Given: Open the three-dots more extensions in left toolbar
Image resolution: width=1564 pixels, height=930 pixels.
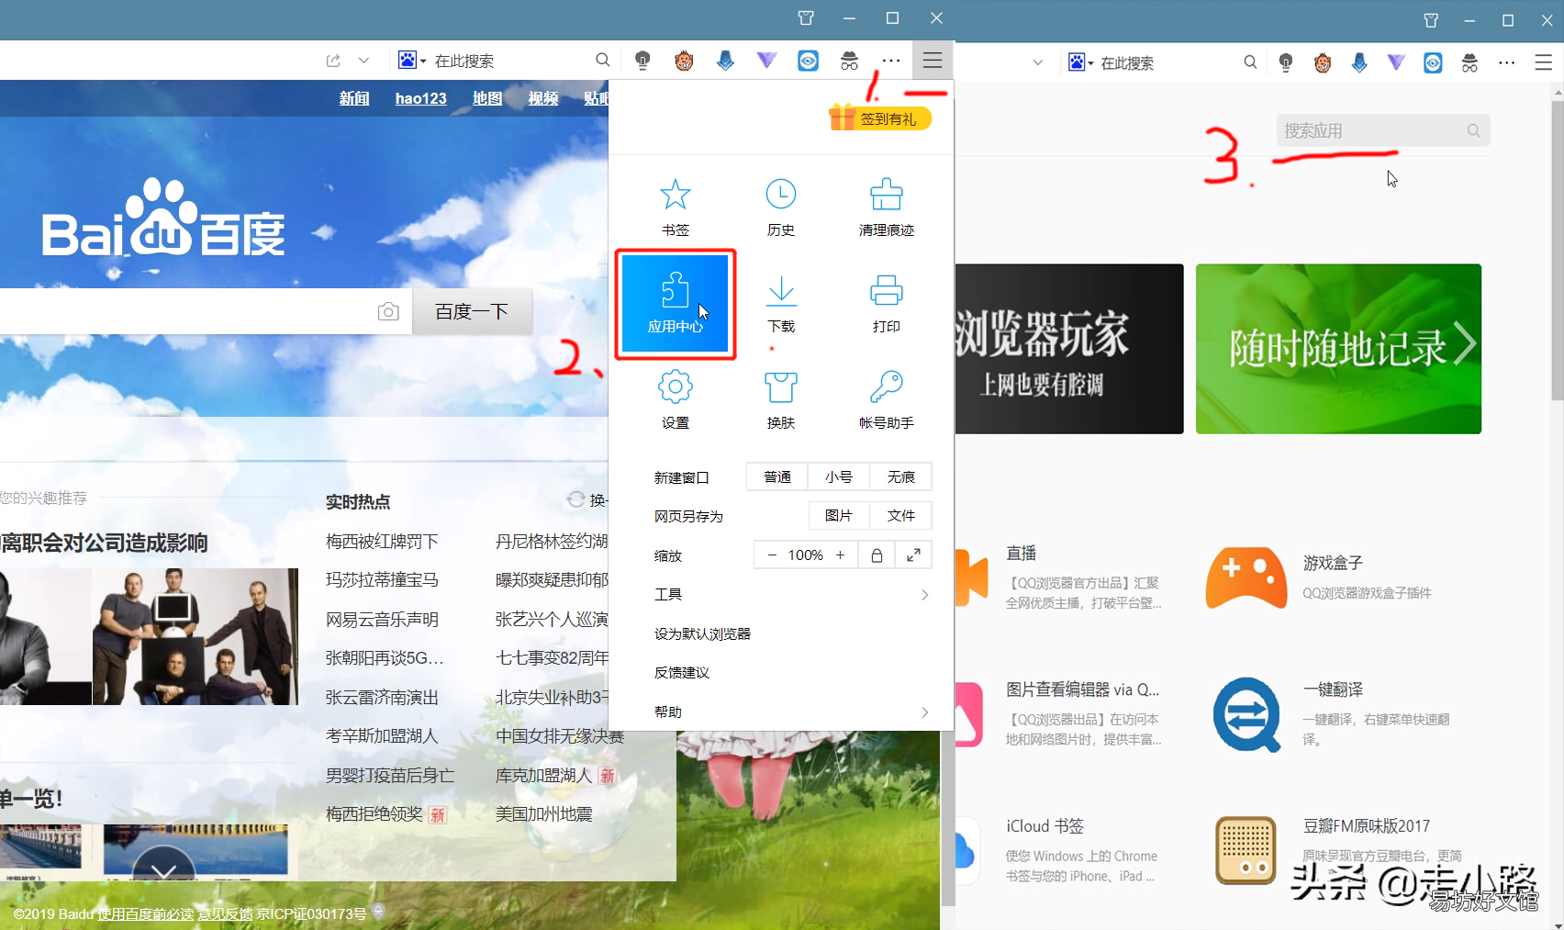Looking at the screenshot, I should (891, 61).
